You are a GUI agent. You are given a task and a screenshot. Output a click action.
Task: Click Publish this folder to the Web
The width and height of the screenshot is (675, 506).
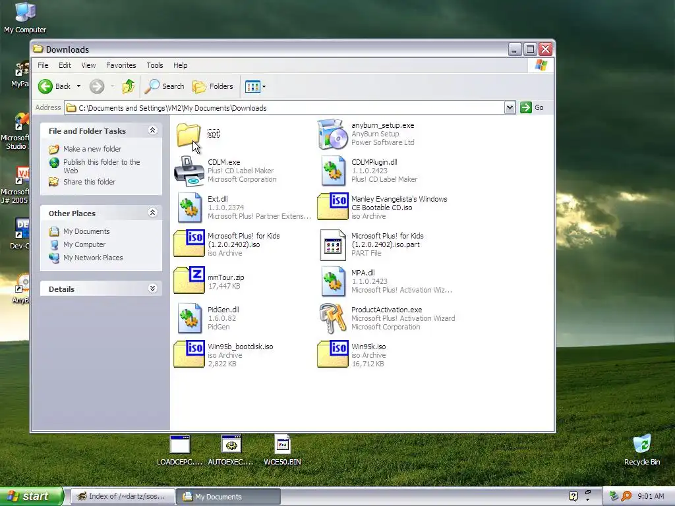pyautogui.click(x=102, y=166)
